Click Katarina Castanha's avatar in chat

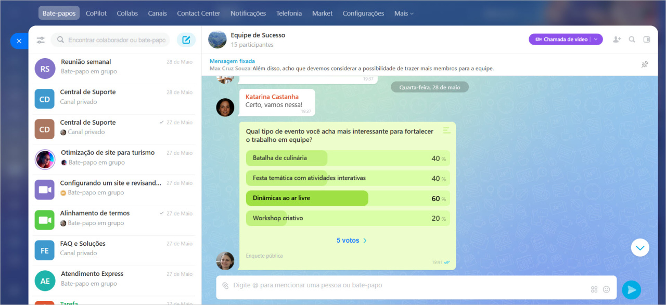click(x=225, y=107)
